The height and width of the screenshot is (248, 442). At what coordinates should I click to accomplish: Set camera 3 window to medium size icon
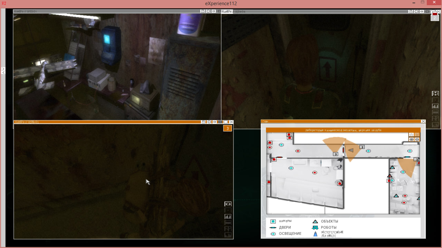(x=220, y=122)
